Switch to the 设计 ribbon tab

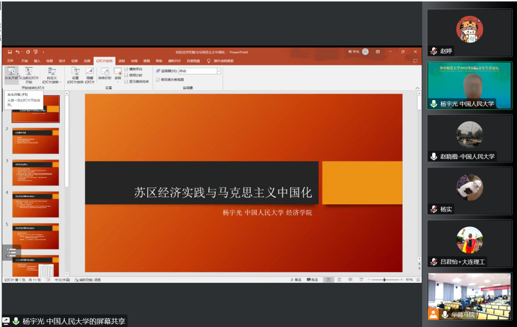tap(62, 61)
